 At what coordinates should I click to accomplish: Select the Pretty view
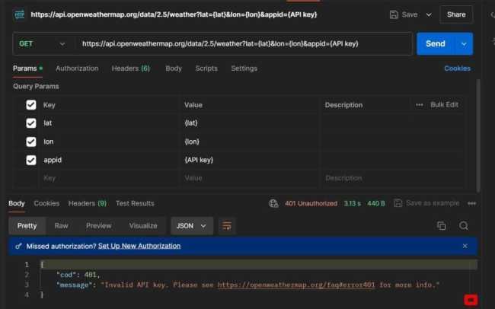click(27, 226)
